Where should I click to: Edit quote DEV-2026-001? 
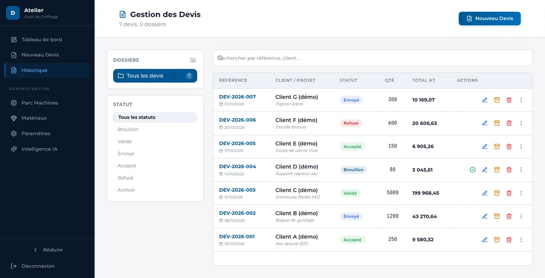click(x=485, y=239)
